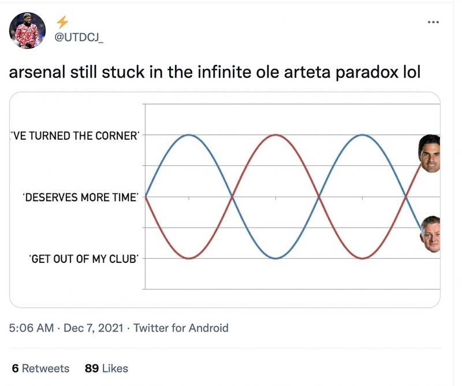The height and width of the screenshot is (386, 462).
Task: Click the tweet author's profile avatar
Action: pos(27,30)
